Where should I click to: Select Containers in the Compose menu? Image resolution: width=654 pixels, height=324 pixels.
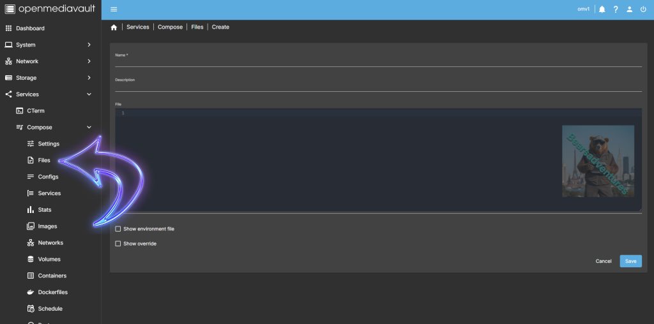click(52, 276)
